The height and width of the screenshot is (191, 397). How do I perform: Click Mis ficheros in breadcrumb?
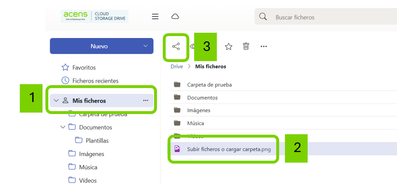211,66
